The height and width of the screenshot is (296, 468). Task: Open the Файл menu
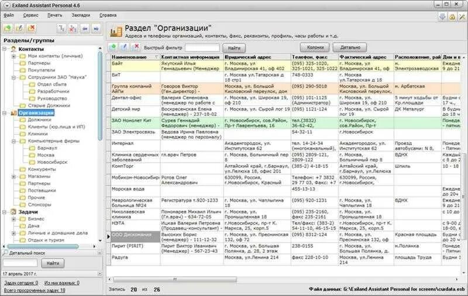9,15
